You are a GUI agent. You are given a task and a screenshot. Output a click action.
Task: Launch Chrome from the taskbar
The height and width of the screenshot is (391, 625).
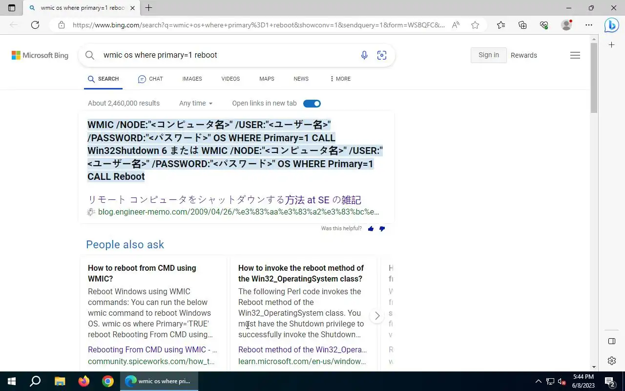[108, 381]
